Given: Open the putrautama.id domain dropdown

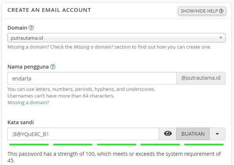Looking at the screenshot, I should click(117, 38).
